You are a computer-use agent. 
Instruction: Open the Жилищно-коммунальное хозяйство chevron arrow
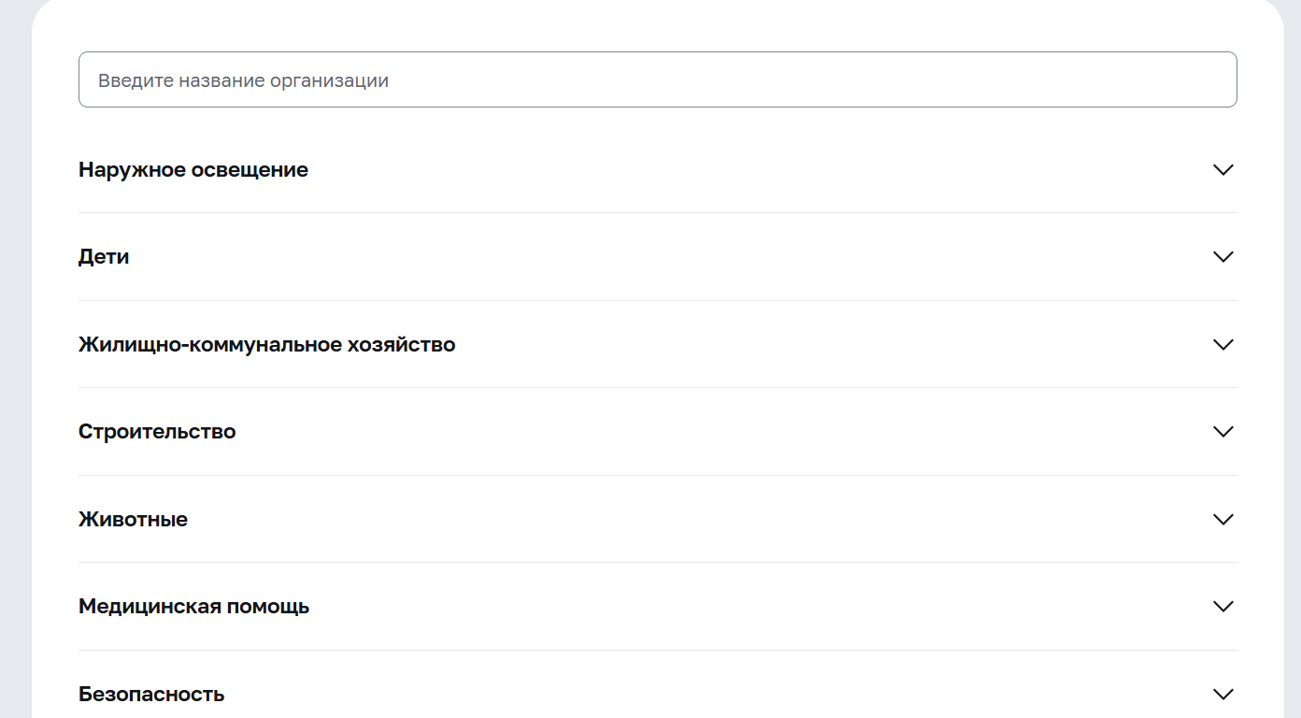point(1222,344)
